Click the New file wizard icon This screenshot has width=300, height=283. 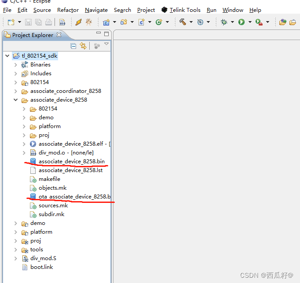click(11, 22)
